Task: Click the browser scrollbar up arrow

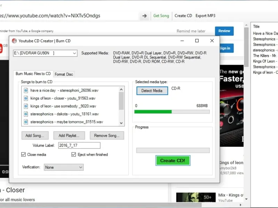Action: [246, 25]
